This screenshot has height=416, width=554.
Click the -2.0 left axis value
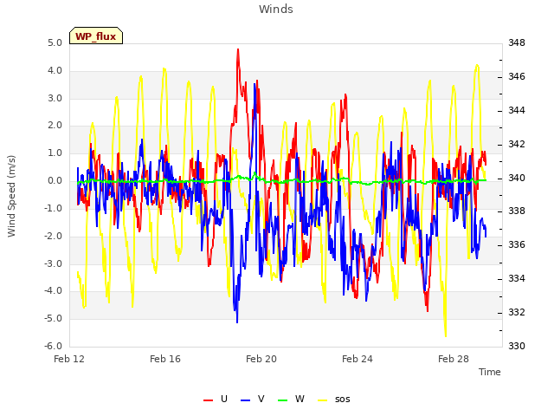[x=54, y=236]
